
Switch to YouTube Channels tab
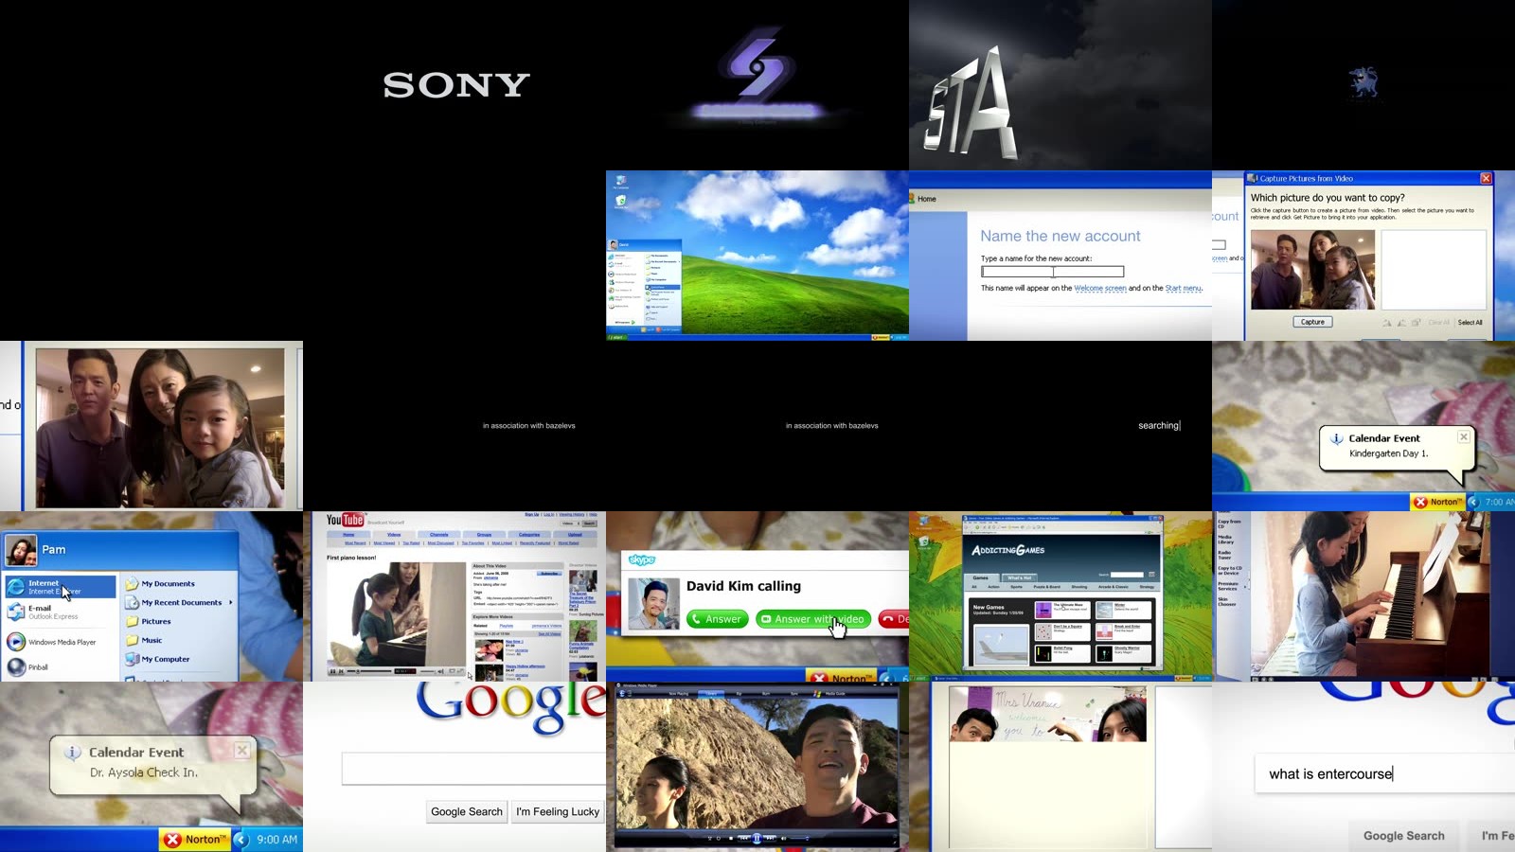point(439,535)
